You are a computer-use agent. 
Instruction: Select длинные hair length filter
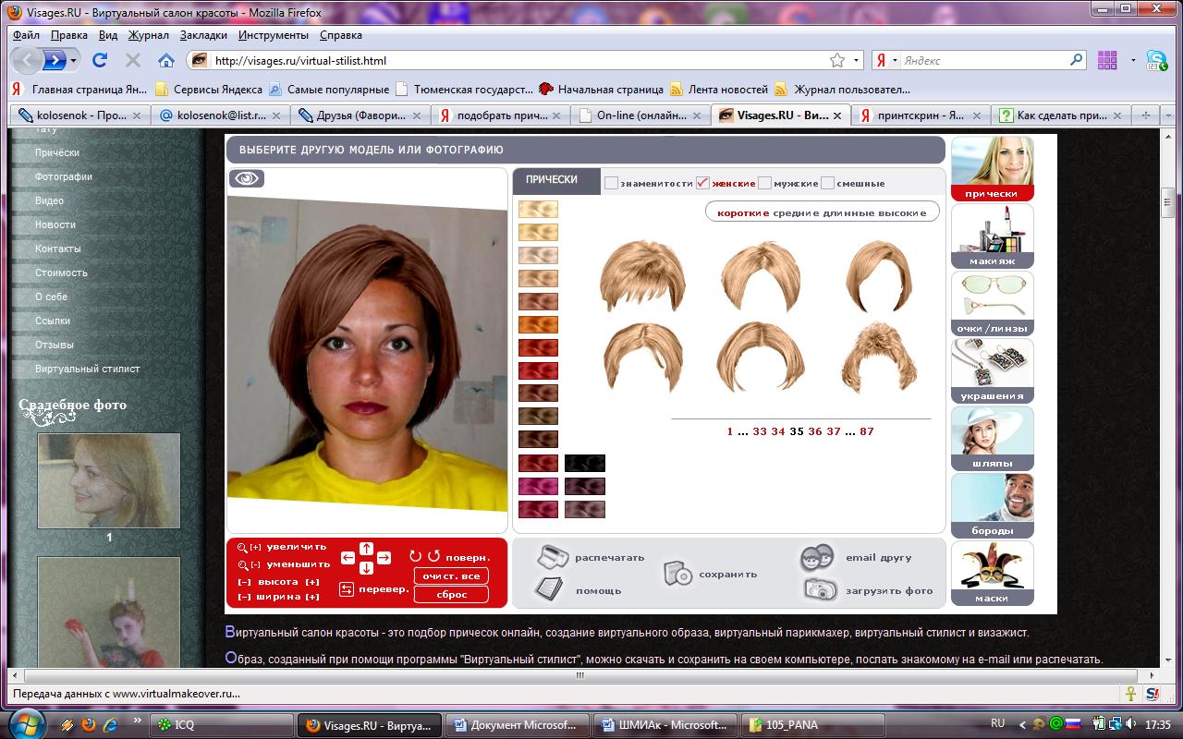(x=850, y=212)
